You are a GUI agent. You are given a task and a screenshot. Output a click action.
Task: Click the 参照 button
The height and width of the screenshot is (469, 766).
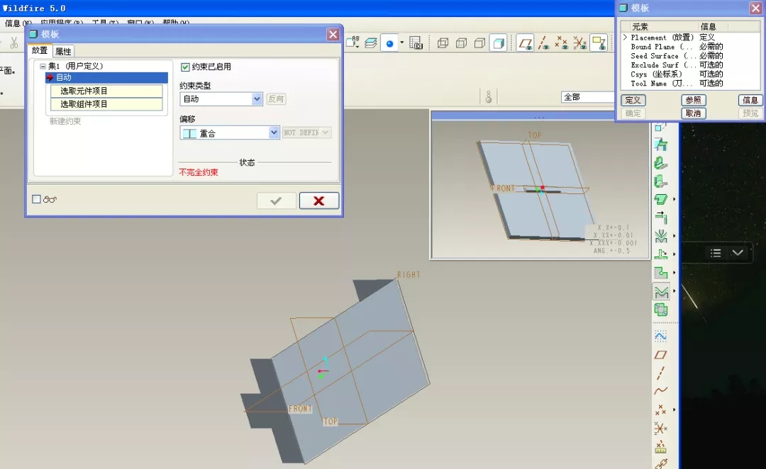[x=693, y=100]
